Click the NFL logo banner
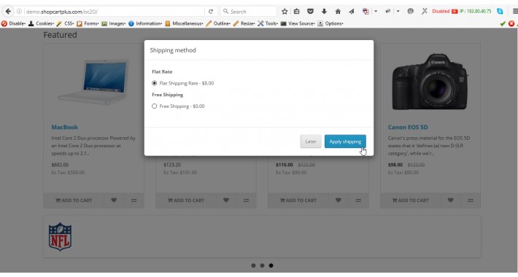The image size is (518, 277). click(x=60, y=237)
